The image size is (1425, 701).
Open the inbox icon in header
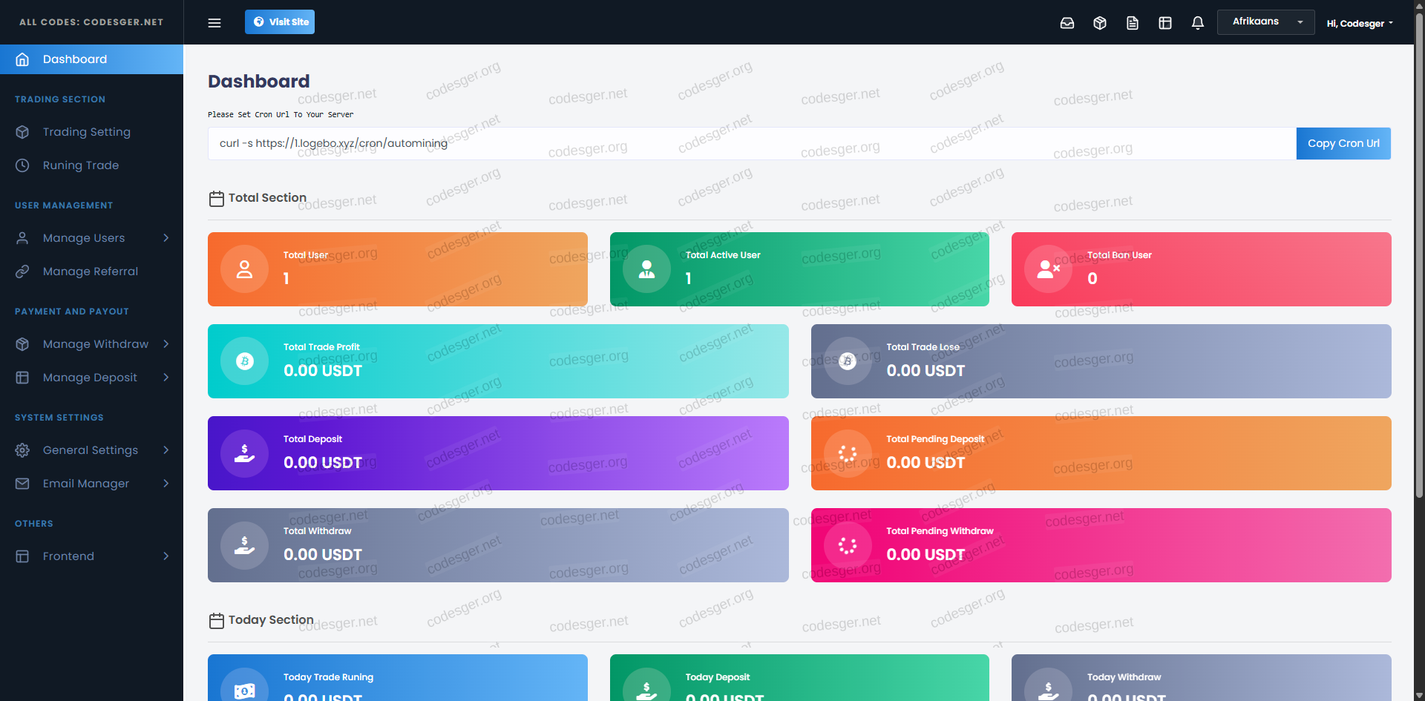(x=1067, y=23)
